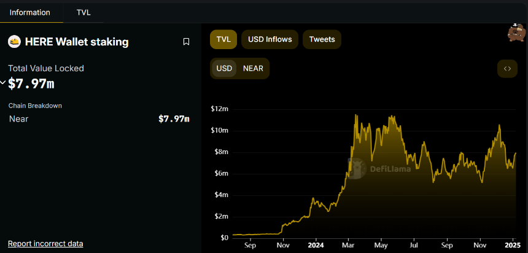Bookmark HERE Wallet staking protocol

(x=186, y=42)
